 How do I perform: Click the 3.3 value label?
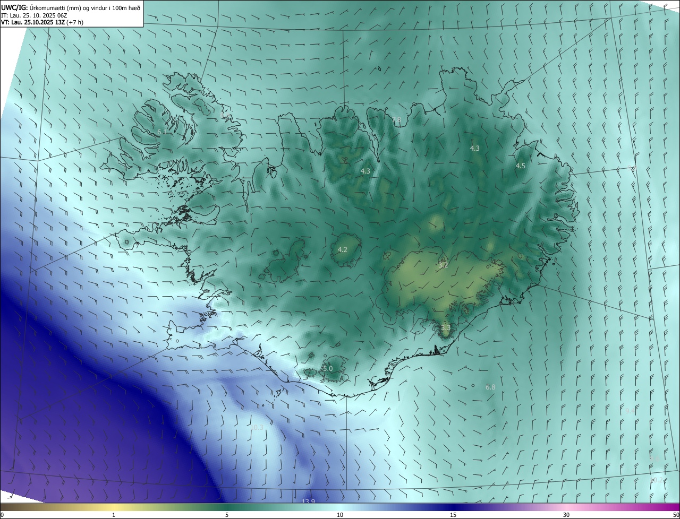coord(446,328)
